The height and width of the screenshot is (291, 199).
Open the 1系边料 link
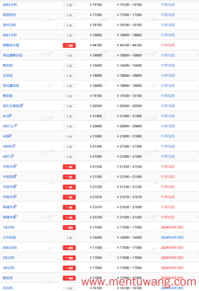click(9, 227)
